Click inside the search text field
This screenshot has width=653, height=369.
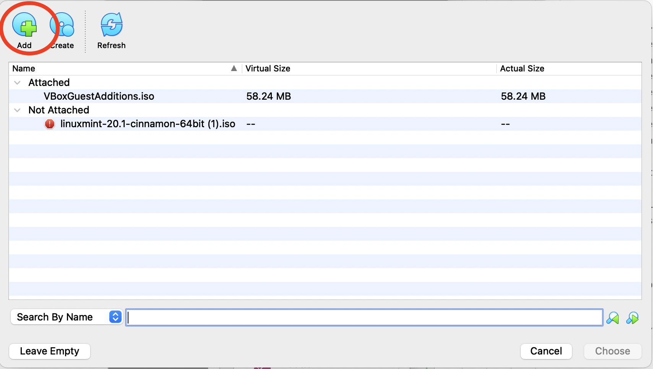363,317
